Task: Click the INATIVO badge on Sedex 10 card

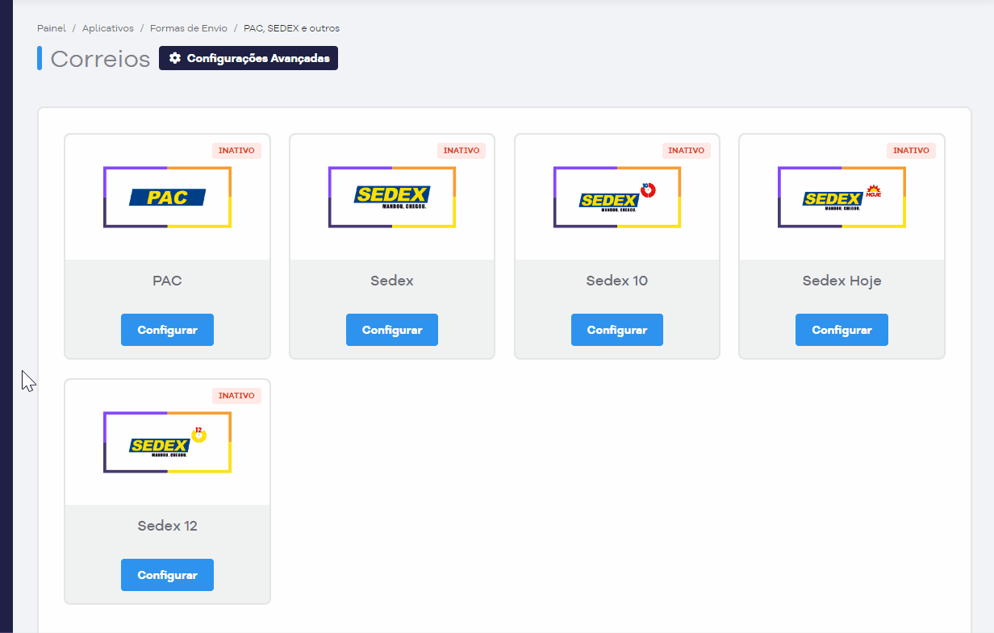Action: click(x=687, y=151)
